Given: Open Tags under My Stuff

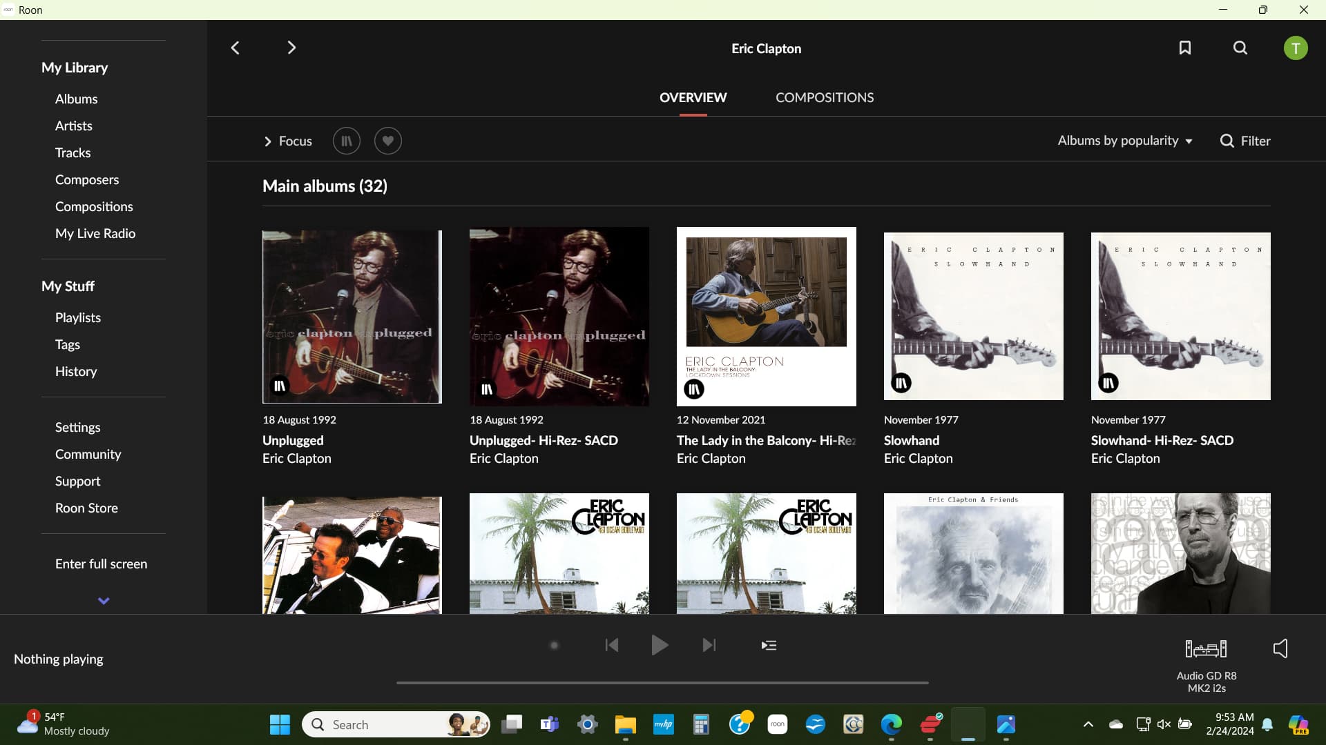Looking at the screenshot, I should (x=68, y=344).
